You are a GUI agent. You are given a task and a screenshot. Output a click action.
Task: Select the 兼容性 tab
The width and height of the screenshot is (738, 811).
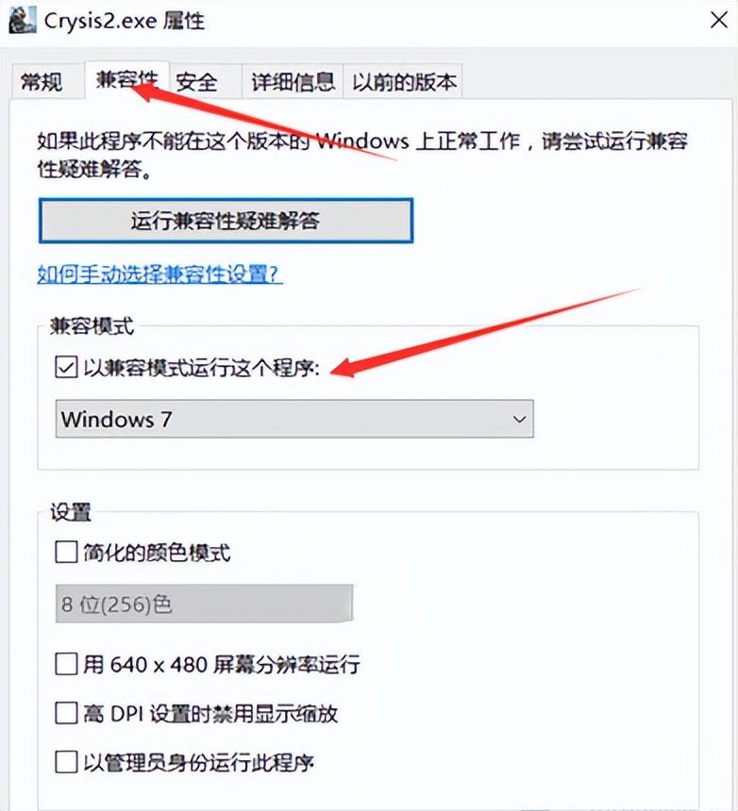click(x=126, y=80)
